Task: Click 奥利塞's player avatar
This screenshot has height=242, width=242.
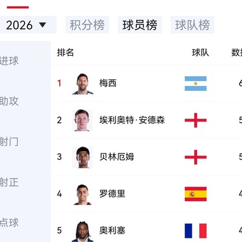Action: pos(83,231)
